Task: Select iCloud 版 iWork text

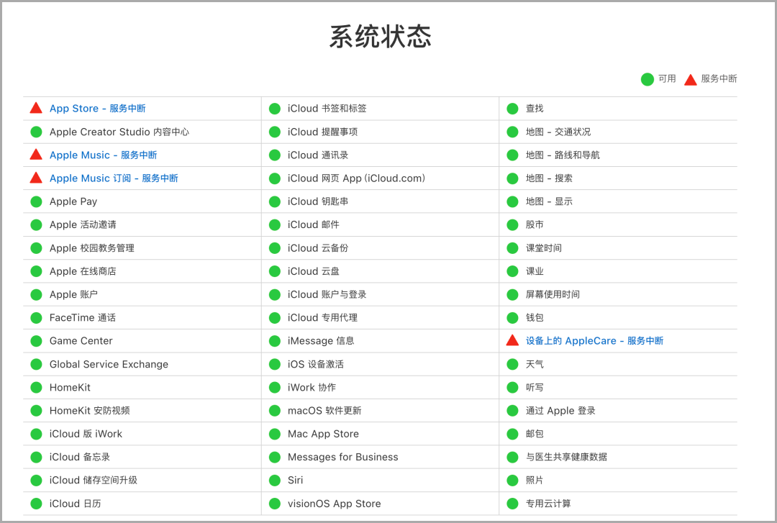Action: click(x=86, y=435)
